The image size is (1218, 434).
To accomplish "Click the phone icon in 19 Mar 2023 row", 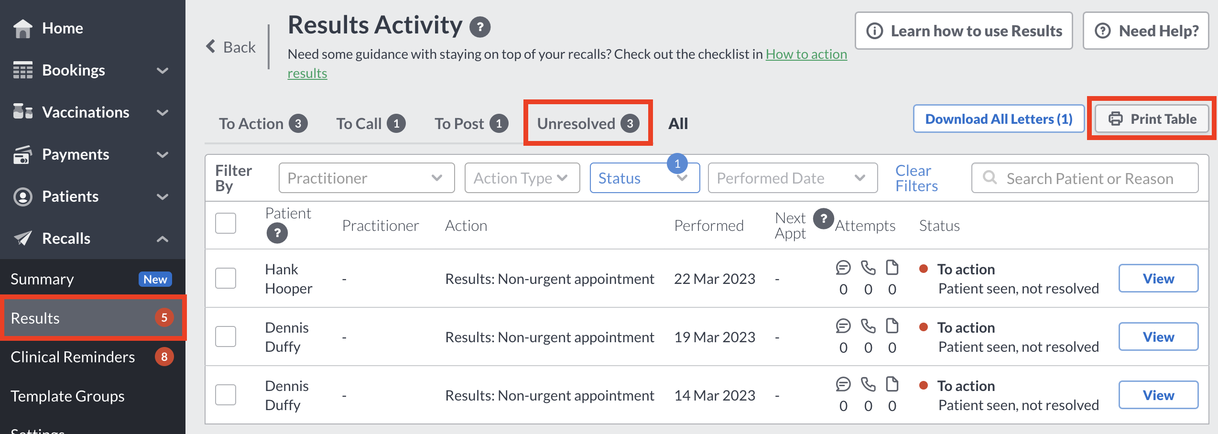I will 868,326.
